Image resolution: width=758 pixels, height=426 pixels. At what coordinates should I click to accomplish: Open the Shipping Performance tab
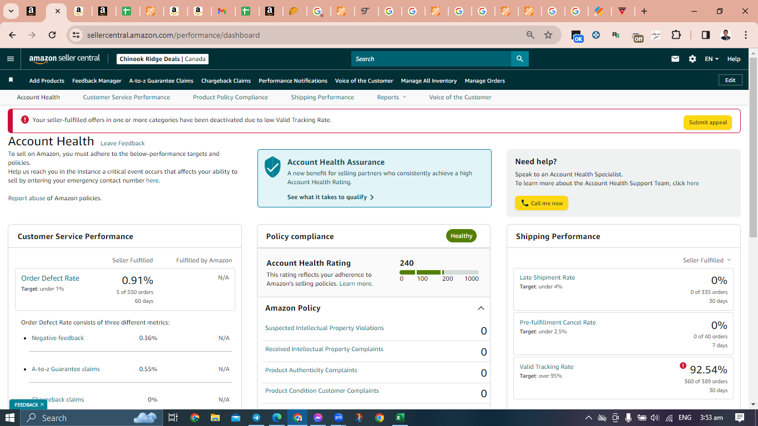coord(322,97)
